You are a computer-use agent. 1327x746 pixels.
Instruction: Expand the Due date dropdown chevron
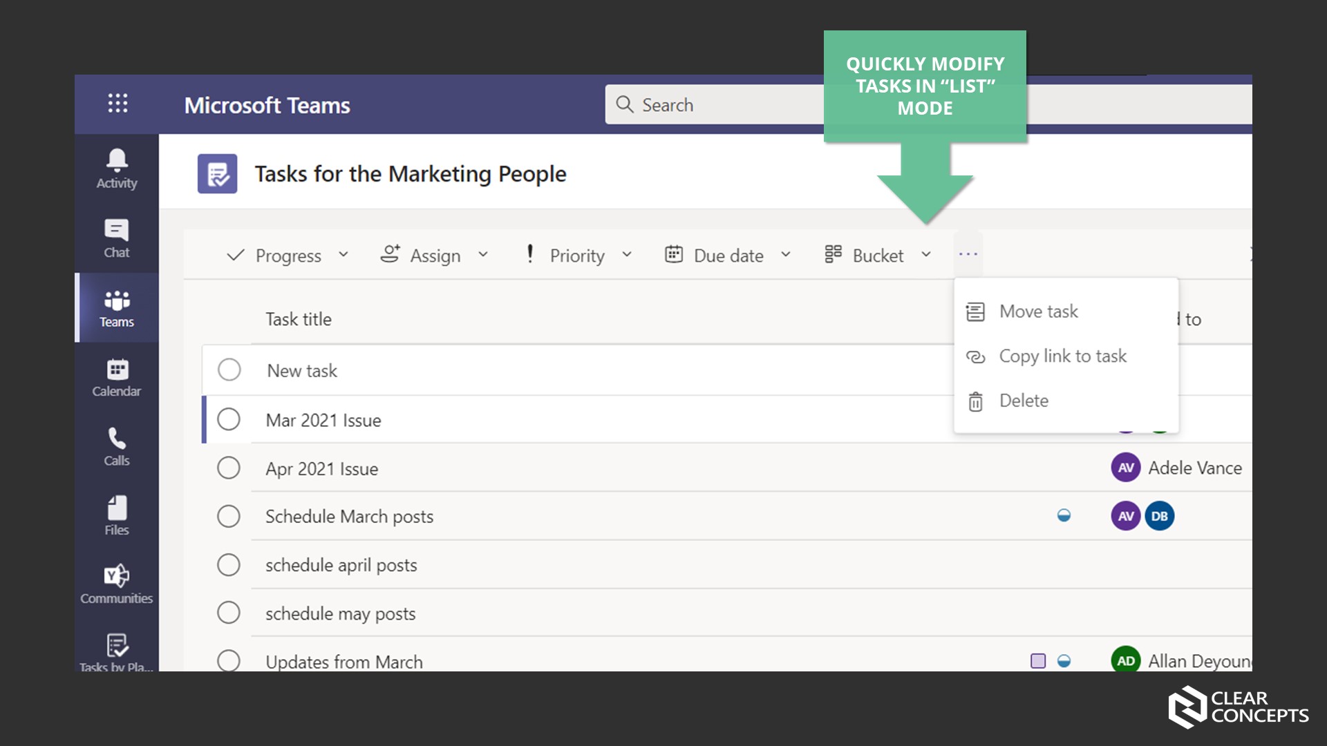[x=786, y=255]
